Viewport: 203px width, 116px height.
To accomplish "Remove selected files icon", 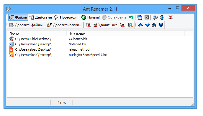I will point(88,25).
